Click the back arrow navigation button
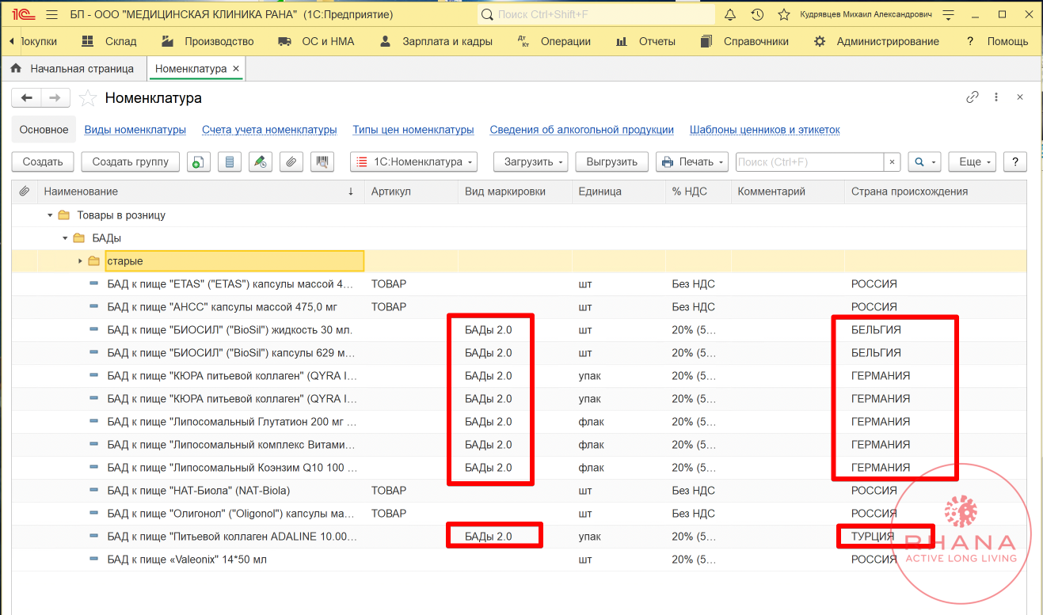 point(27,97)
